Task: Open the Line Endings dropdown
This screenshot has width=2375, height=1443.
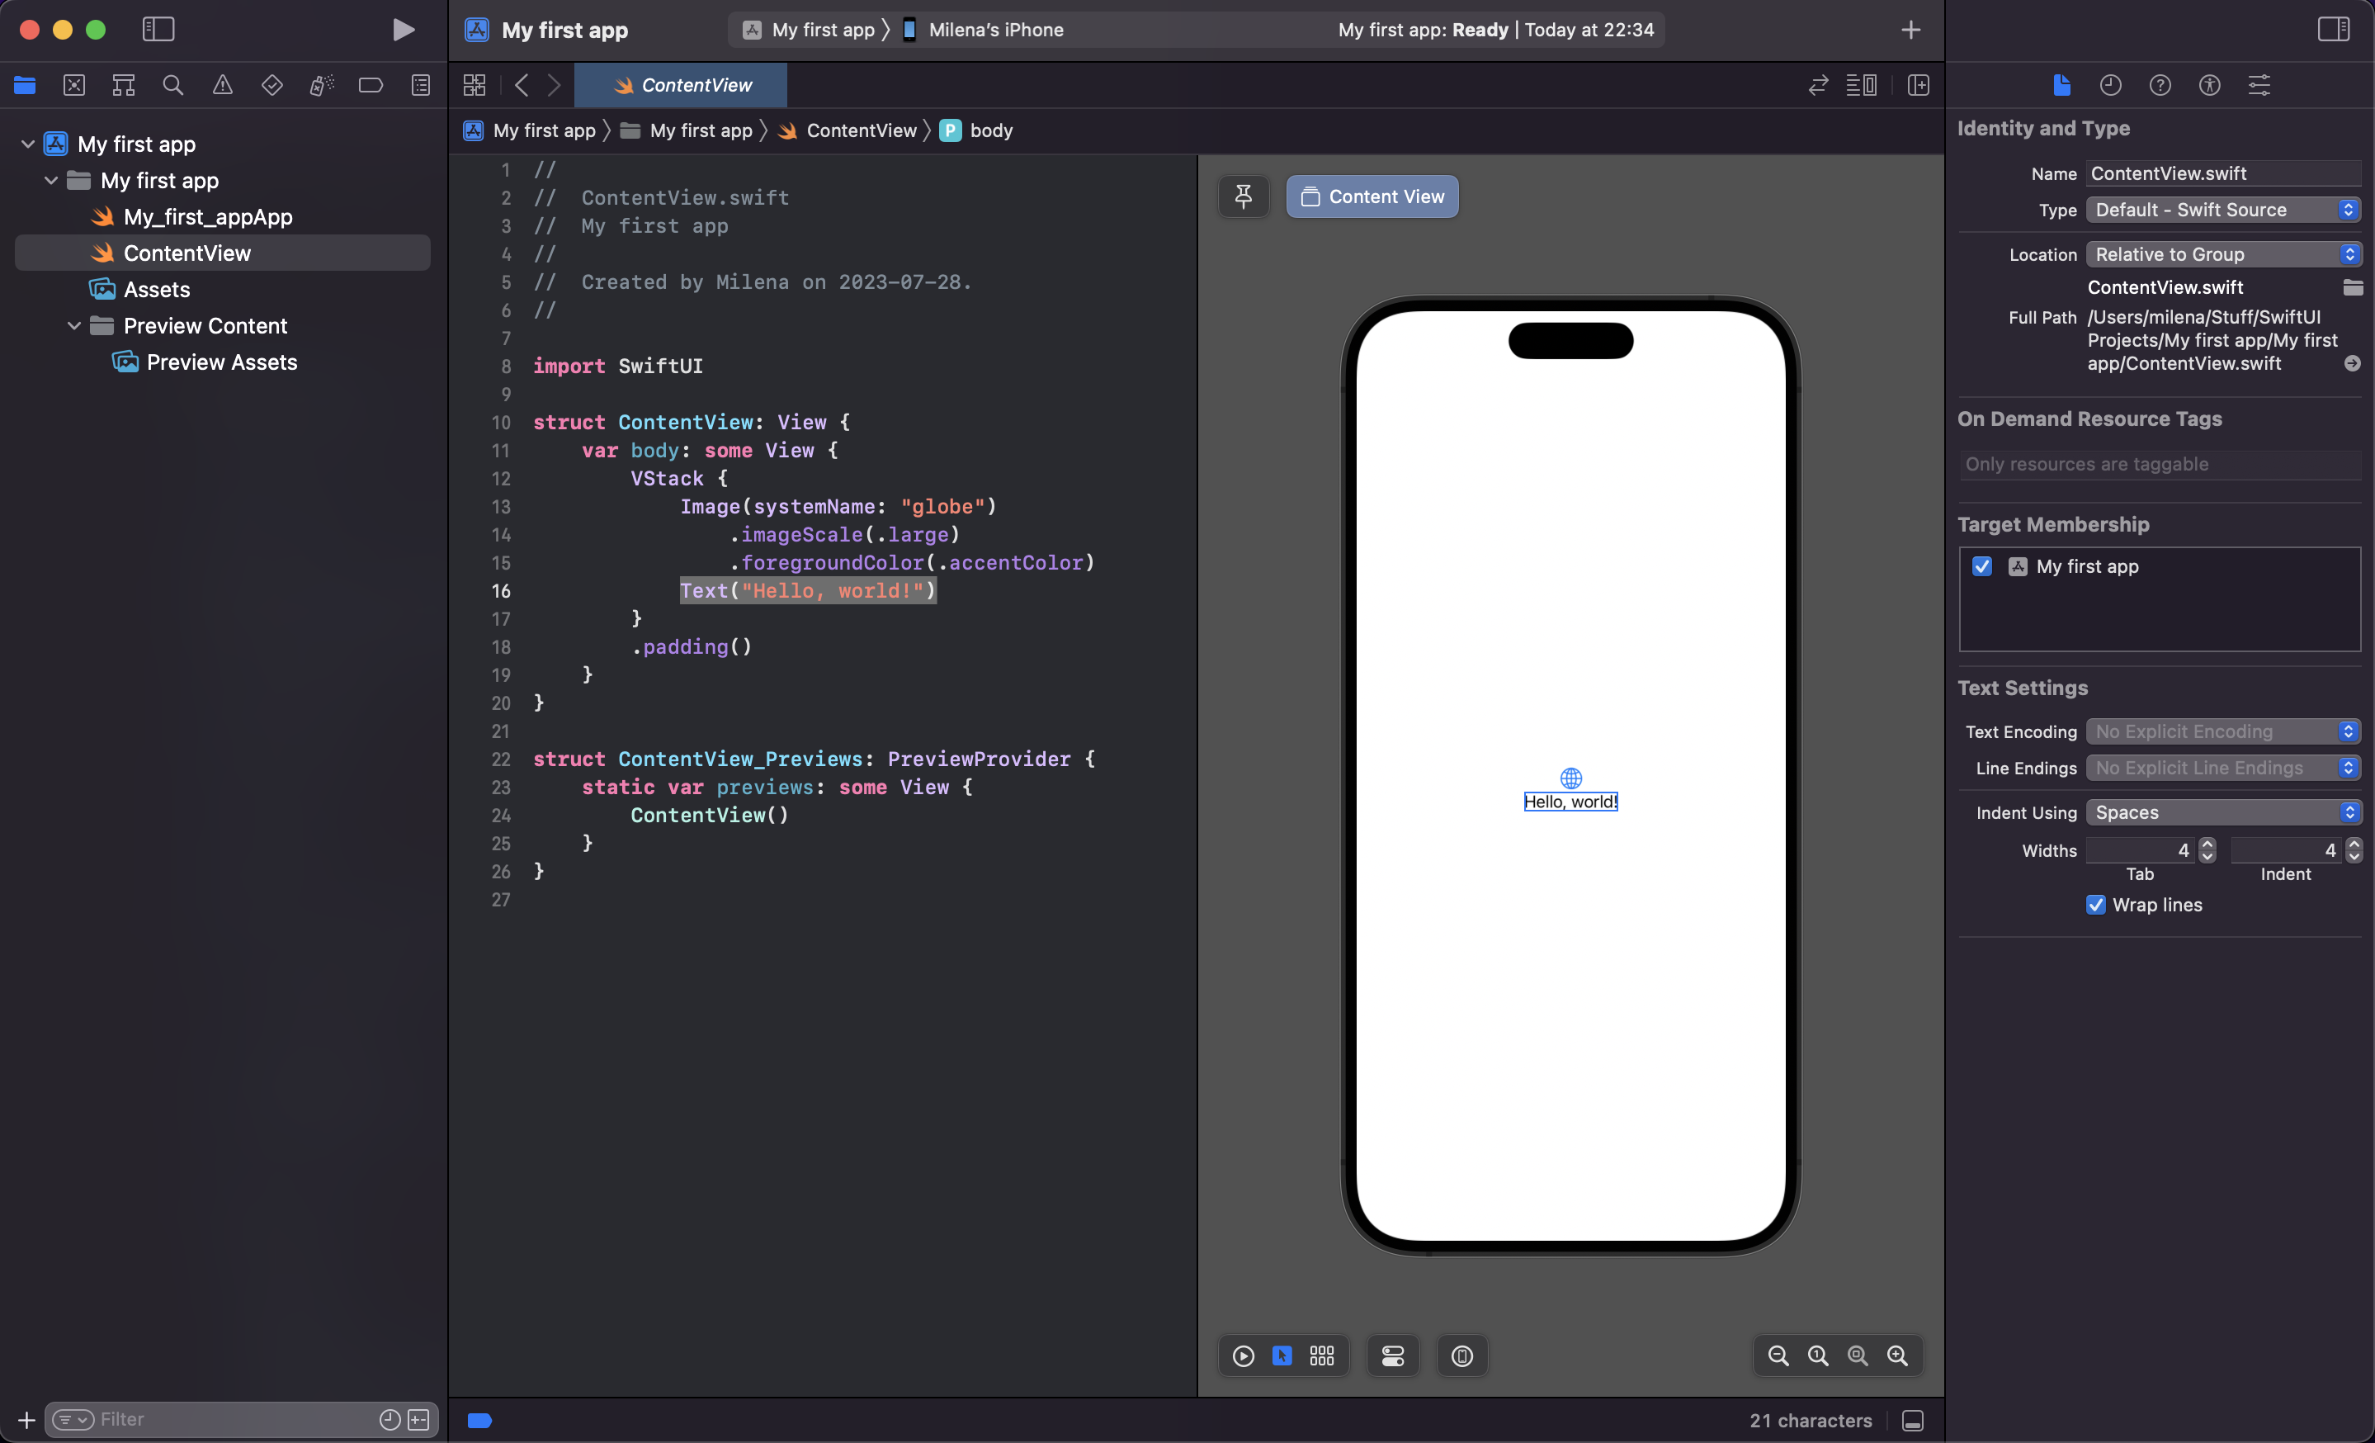Action: pyautogui.click(x=2222, y=769)
